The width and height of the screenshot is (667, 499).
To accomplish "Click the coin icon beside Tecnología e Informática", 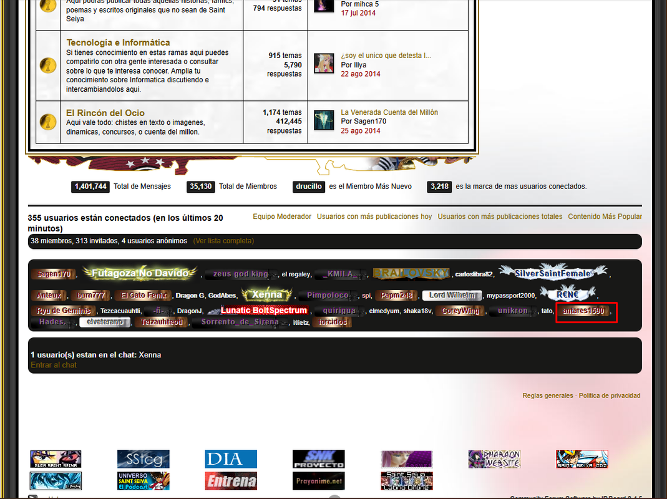I will point(48,65).
